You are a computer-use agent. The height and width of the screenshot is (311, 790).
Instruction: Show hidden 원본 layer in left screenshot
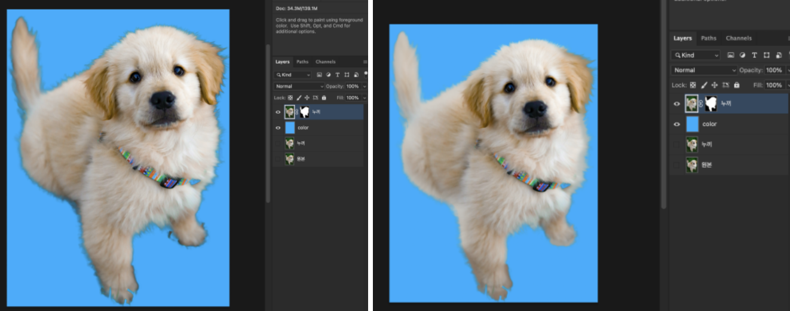point(278,159)
